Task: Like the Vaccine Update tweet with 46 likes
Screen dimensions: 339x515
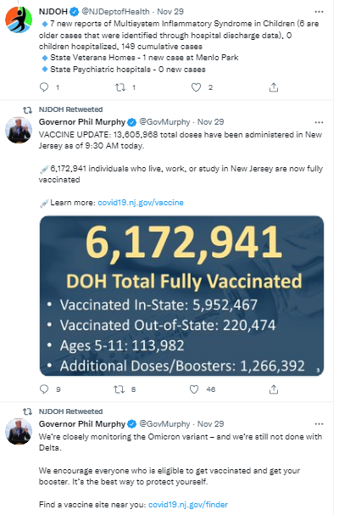Action: coord(194,389)
